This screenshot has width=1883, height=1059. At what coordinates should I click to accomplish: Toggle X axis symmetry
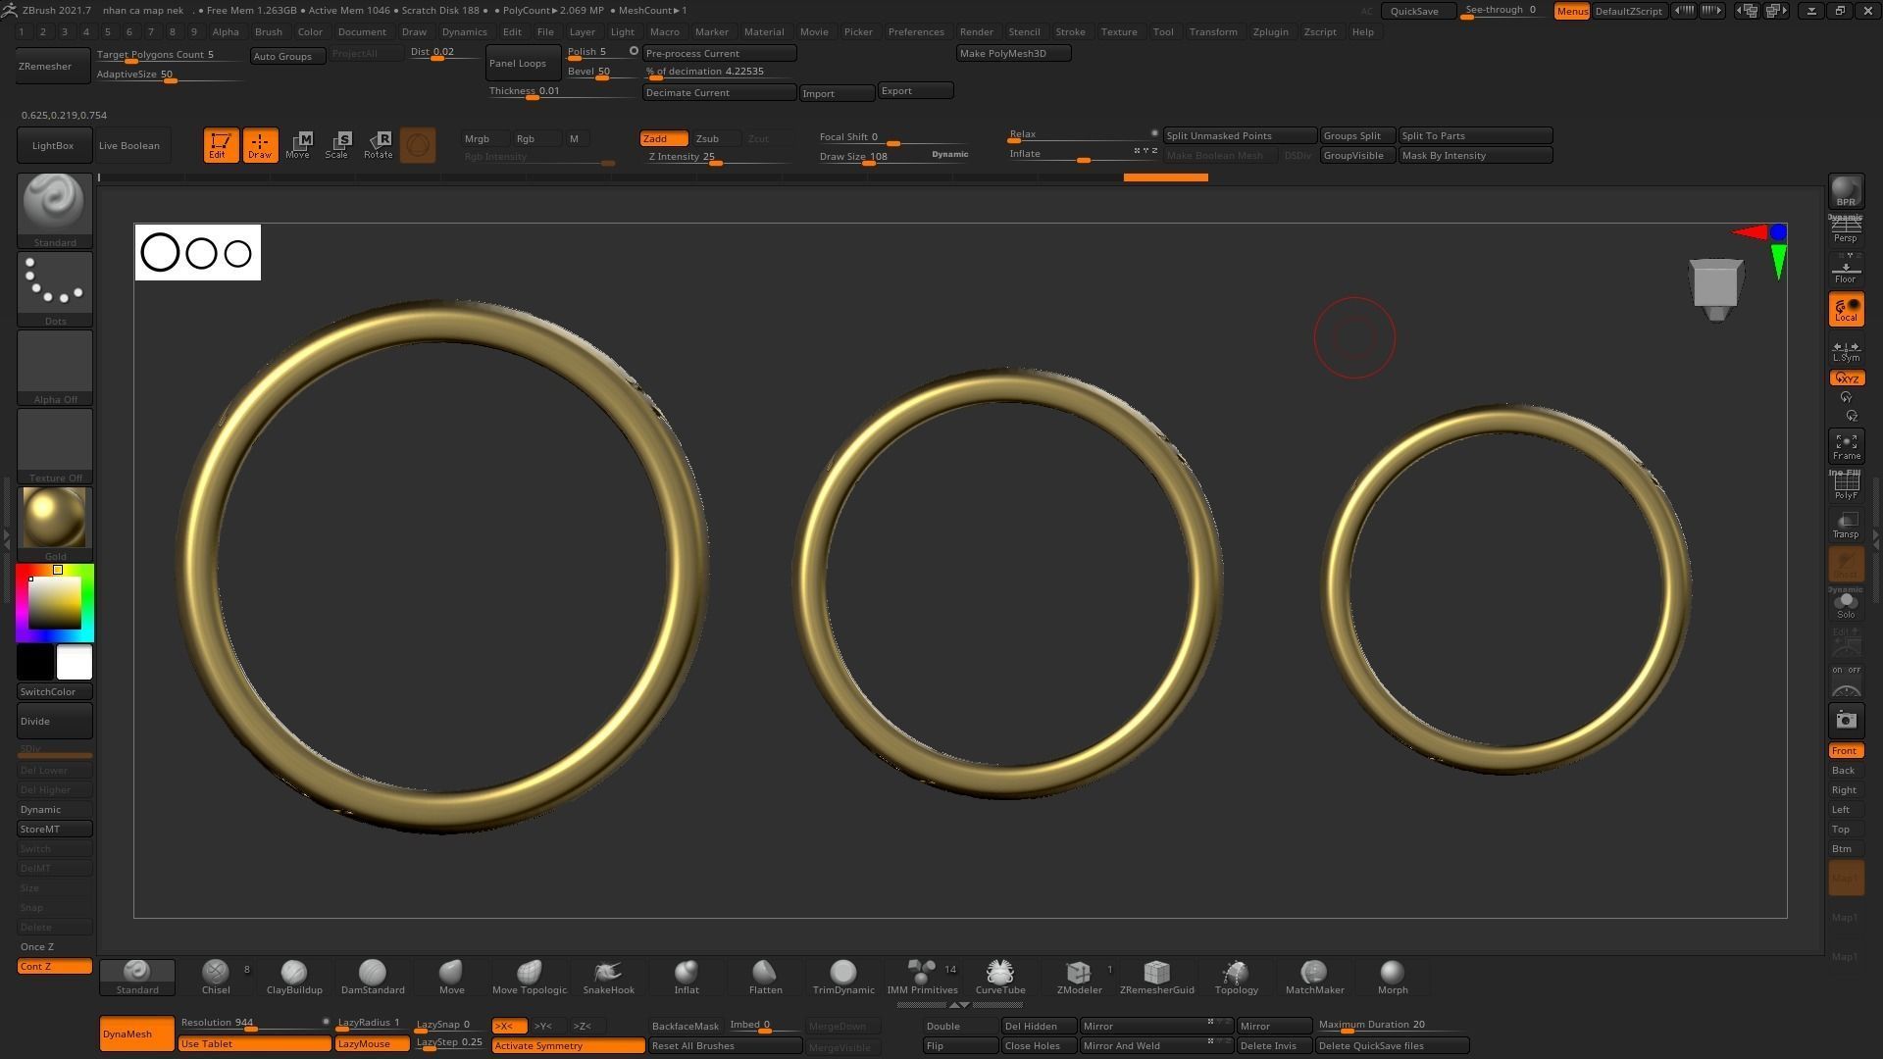pos(509,1026)
